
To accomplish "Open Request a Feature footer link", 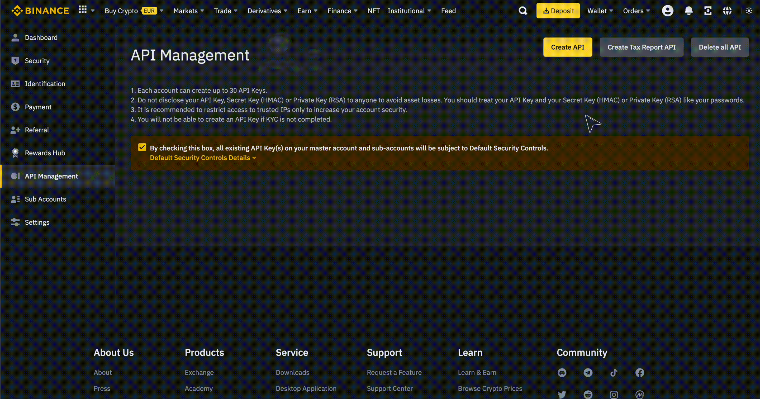I will (x=394, y=373).
